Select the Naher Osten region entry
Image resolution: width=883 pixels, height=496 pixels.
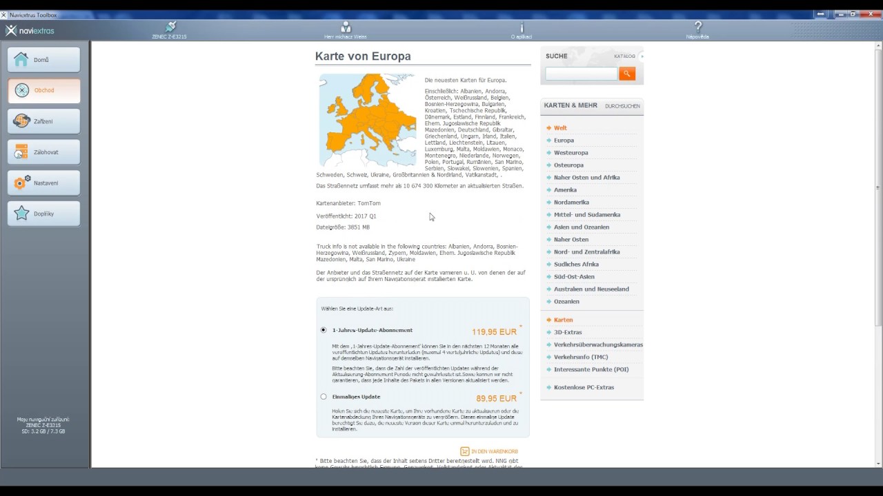pos(571,240)
